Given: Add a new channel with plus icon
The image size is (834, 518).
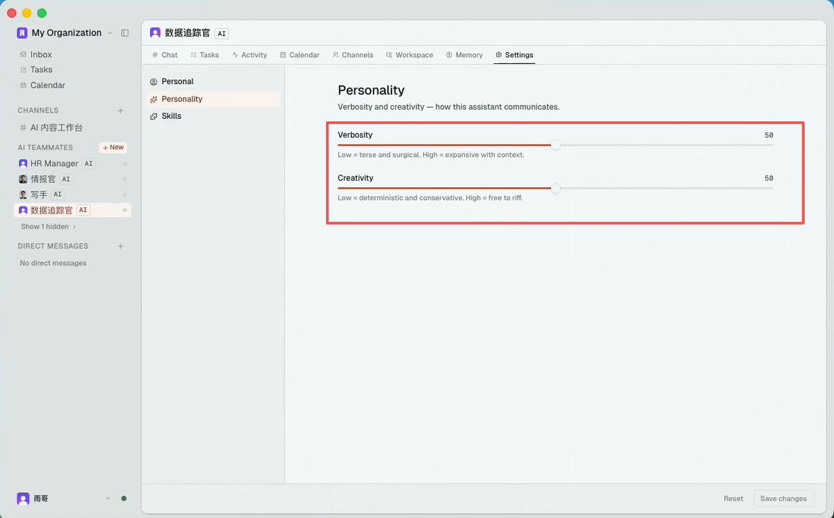Looking at the screenshot, I should [120, 111].
